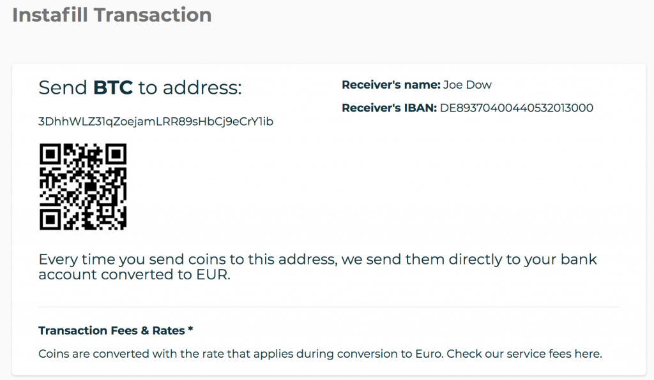Select the Receiver's IBAN number
This screenshot has height=380, width=654.
[516, 108]
